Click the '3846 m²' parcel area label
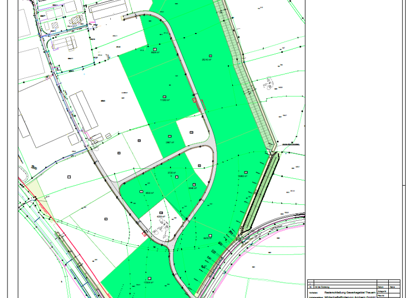Image resolution: width=409 pixels, height=298 pixels. [192, 188]
